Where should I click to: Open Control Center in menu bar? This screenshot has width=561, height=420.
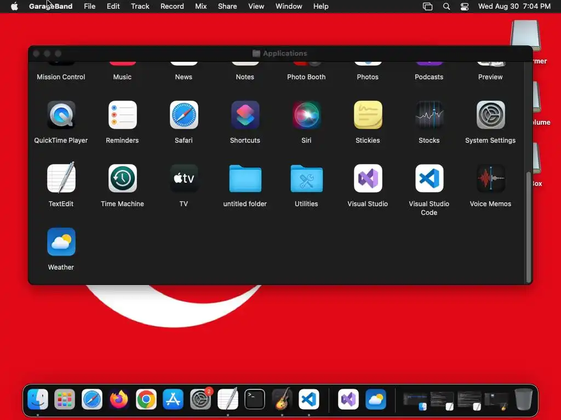(x=465, y=6)
